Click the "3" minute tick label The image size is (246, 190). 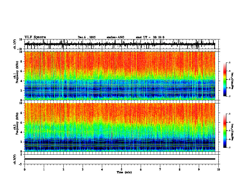pyautogui.click(x=83, y=170)
